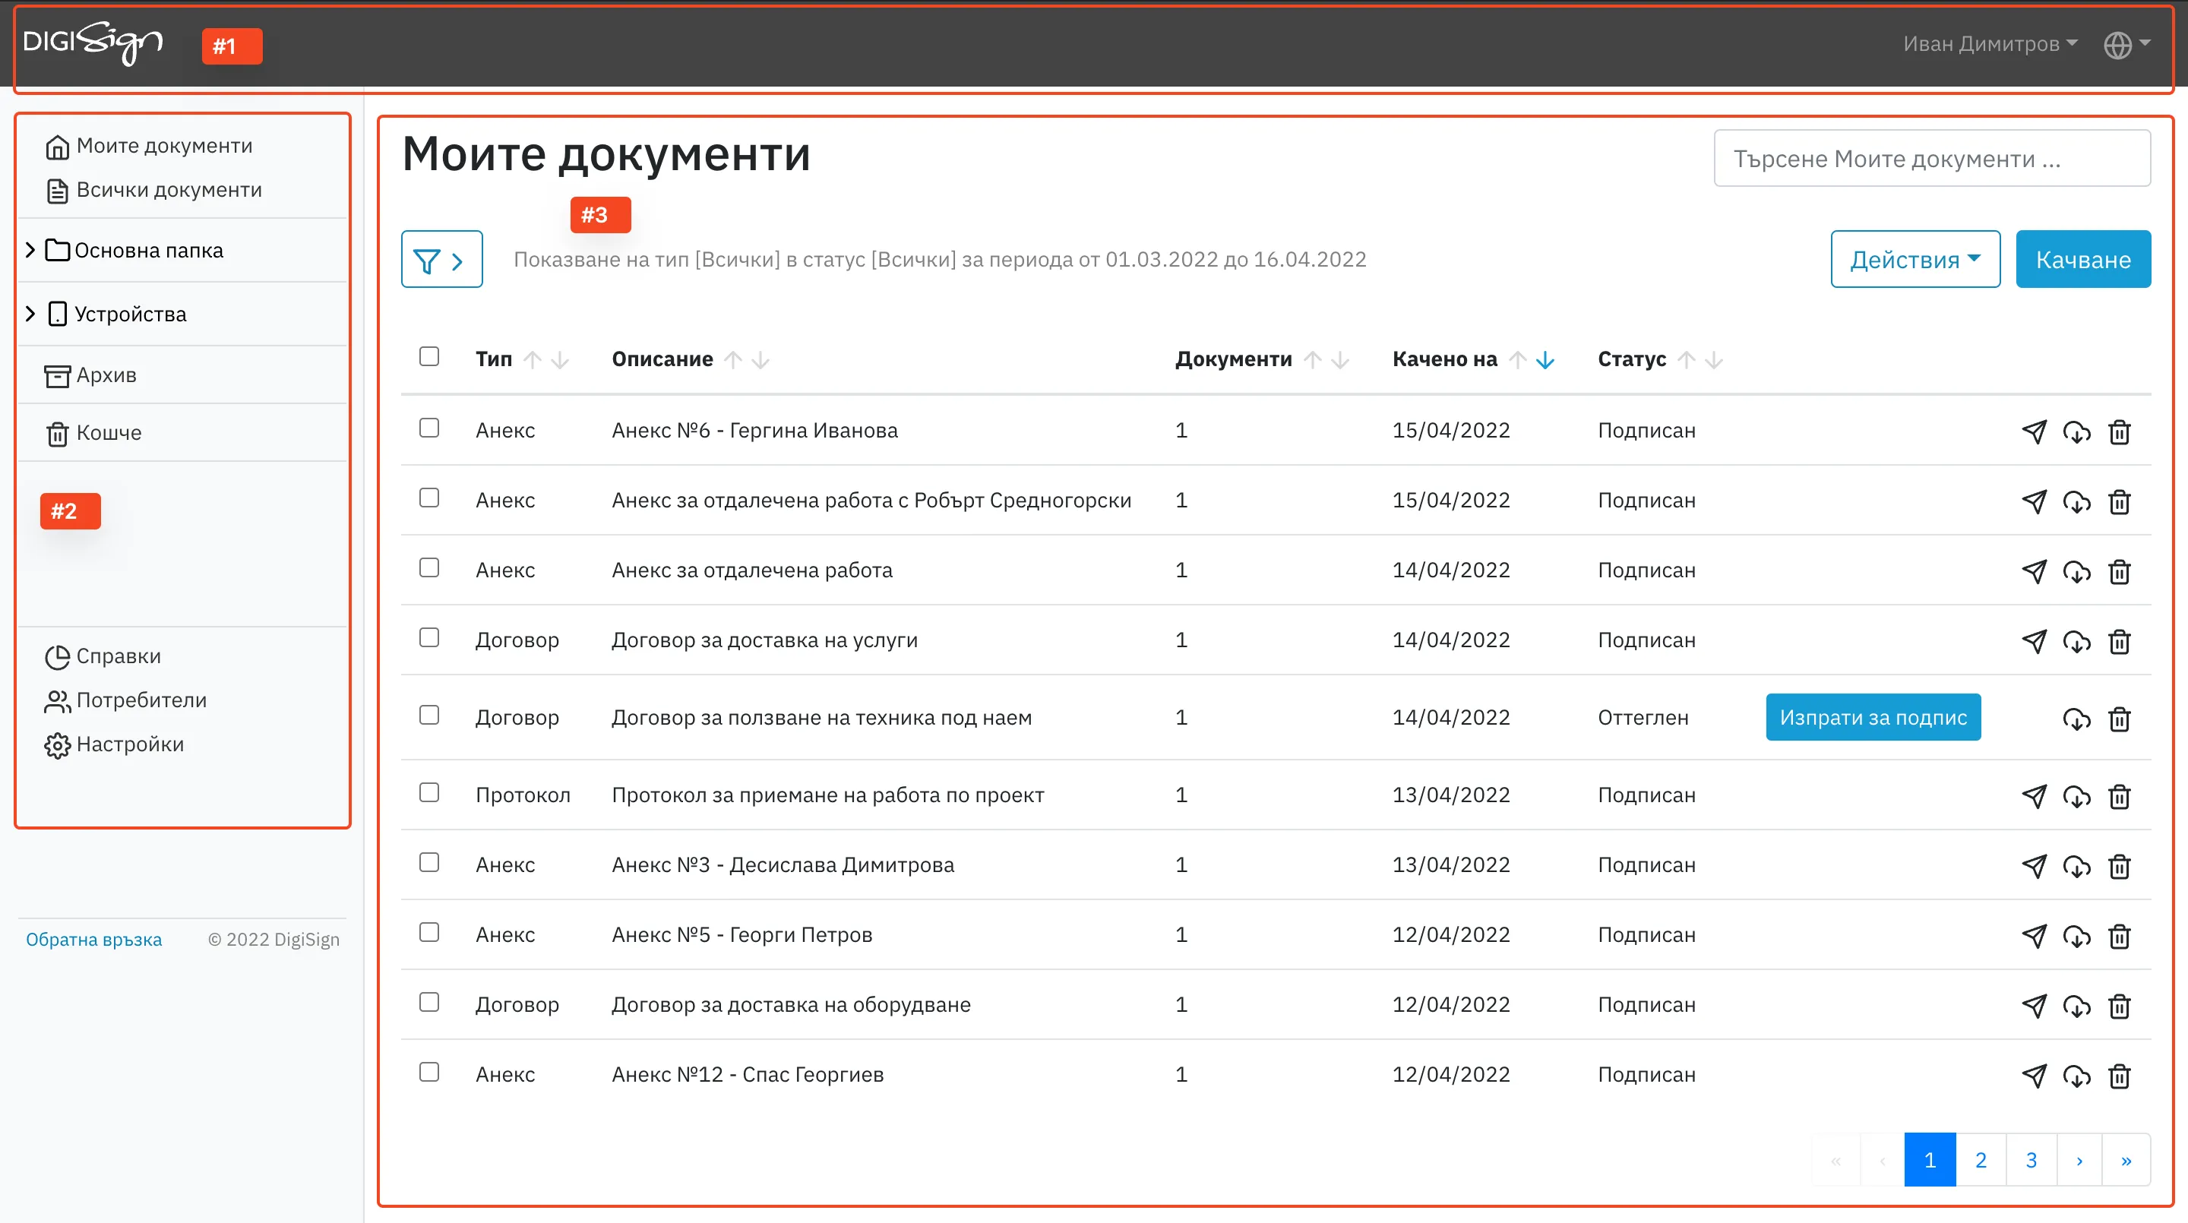The image size is (2188, 1223).
Task: Open the Обратна връзка link
Action: 93,940
